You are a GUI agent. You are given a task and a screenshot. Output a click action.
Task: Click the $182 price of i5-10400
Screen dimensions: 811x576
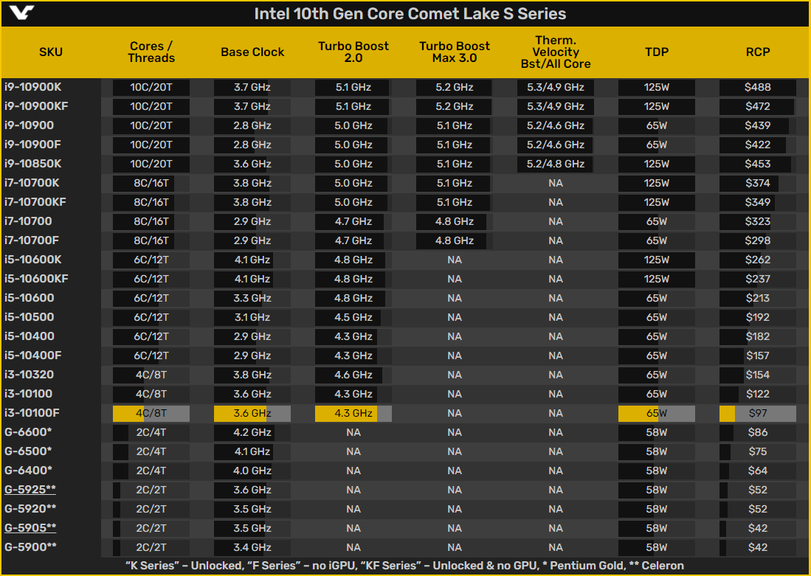click(x=758, y=336)
